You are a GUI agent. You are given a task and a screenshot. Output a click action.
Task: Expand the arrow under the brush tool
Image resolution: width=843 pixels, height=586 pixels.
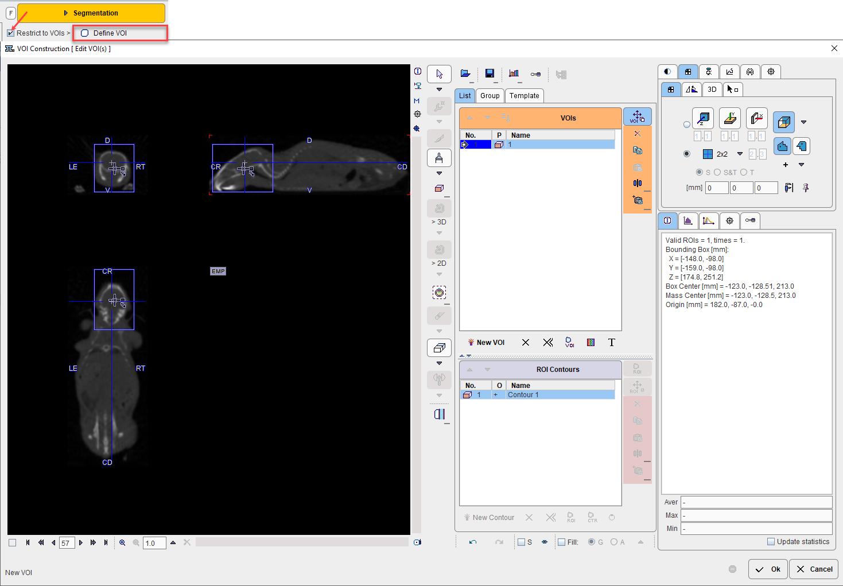(x=439, y=173)
